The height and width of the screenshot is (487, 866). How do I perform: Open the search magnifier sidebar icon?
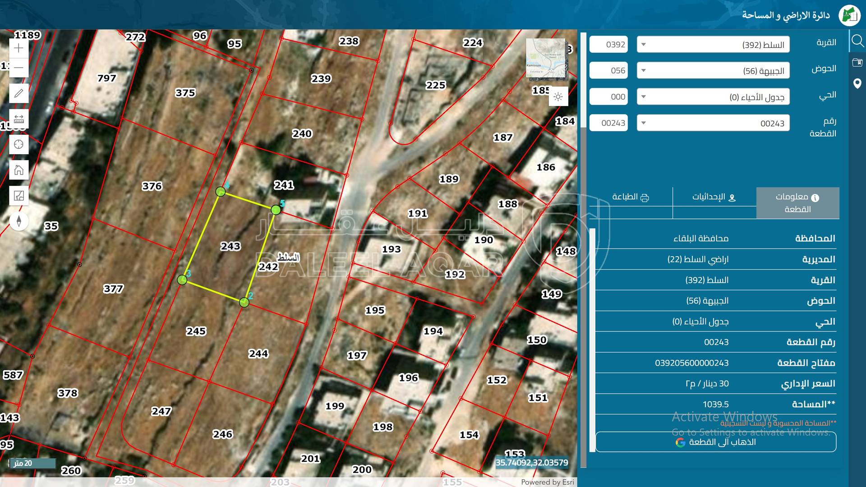click(x=857, y=41)
